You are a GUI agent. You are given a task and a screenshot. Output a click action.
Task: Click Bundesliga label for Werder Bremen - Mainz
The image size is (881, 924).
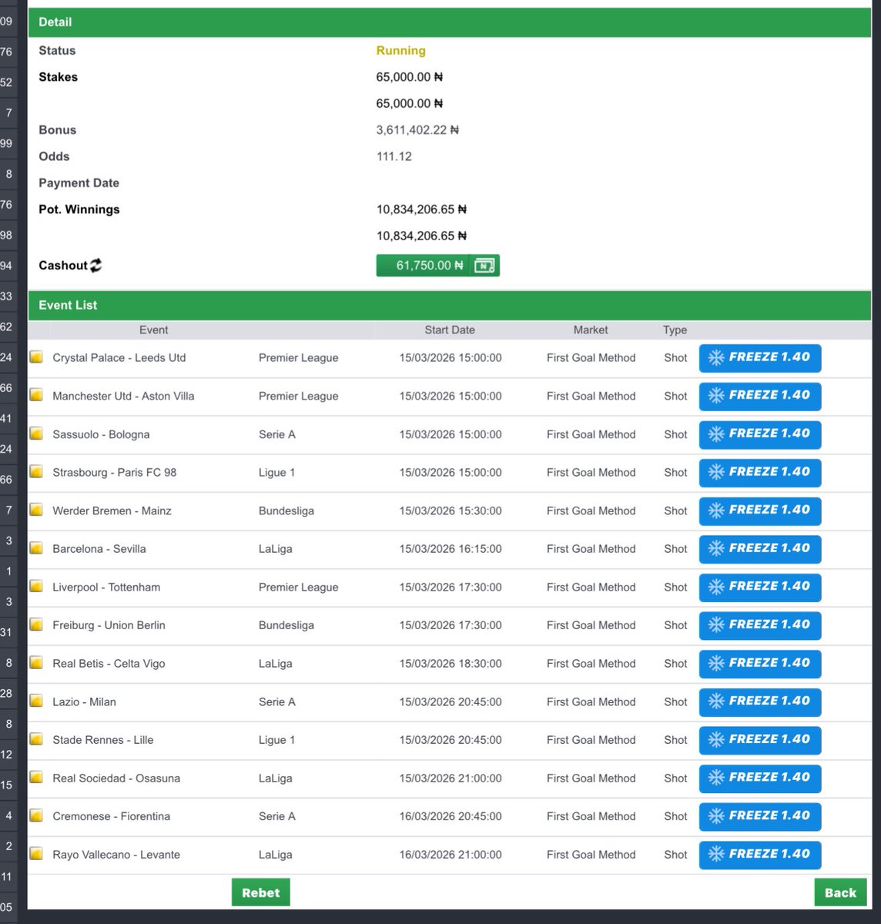[x=286, y=511]
